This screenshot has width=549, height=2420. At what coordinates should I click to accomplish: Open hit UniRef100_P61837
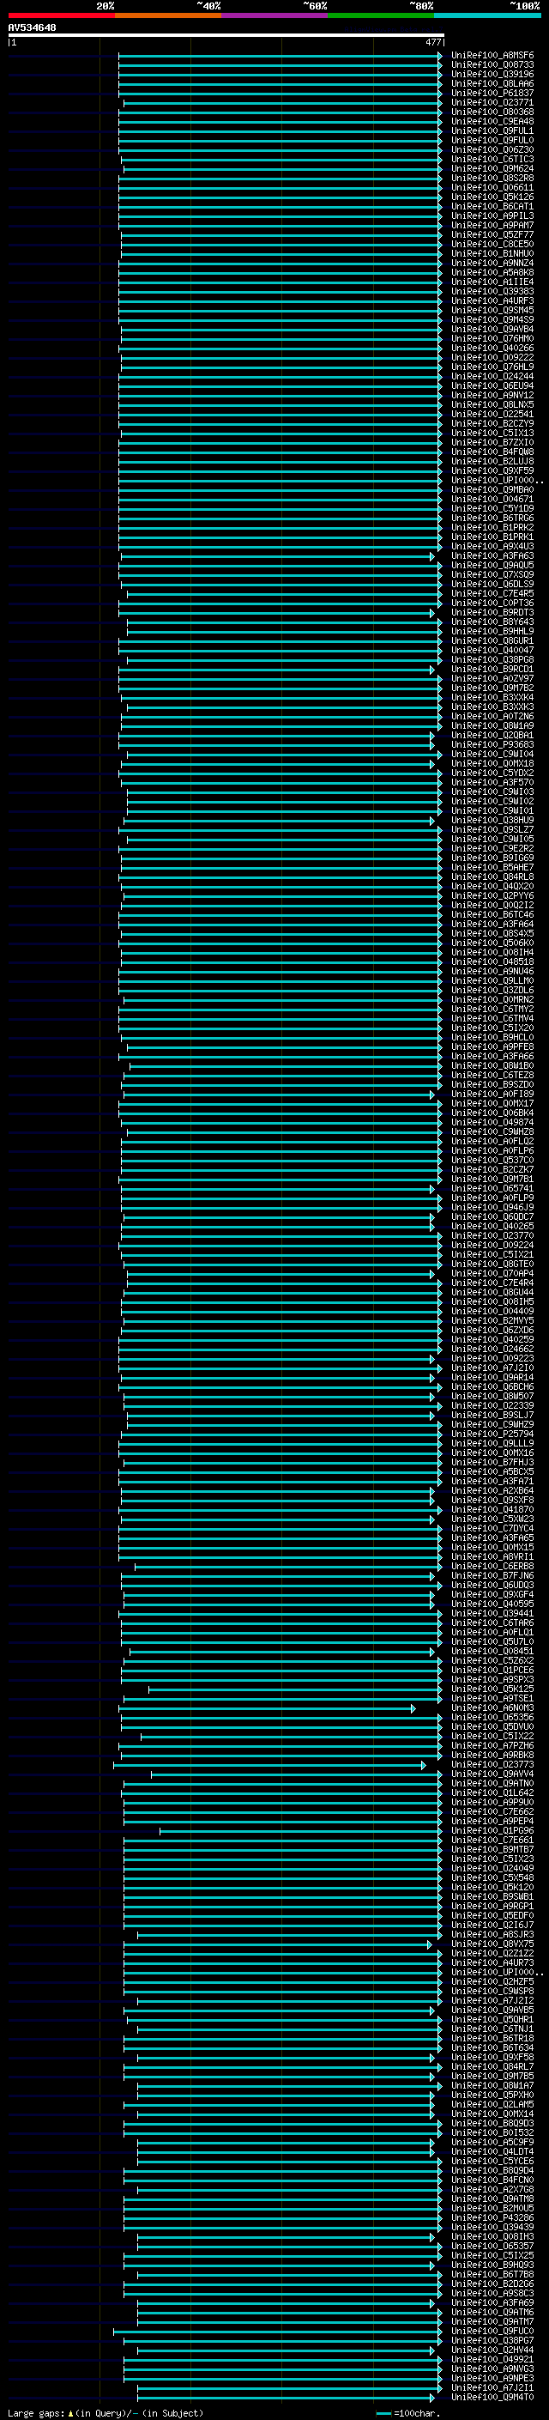click(492, 93)
